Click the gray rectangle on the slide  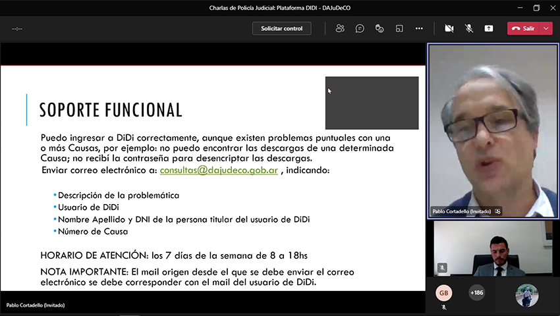click(x=372, y=103)
